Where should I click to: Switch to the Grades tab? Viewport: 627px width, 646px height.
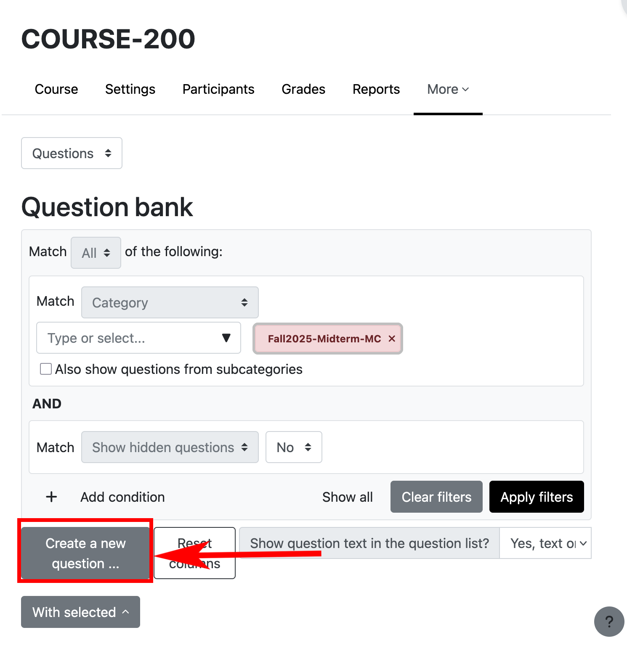(x=303, y=89)
